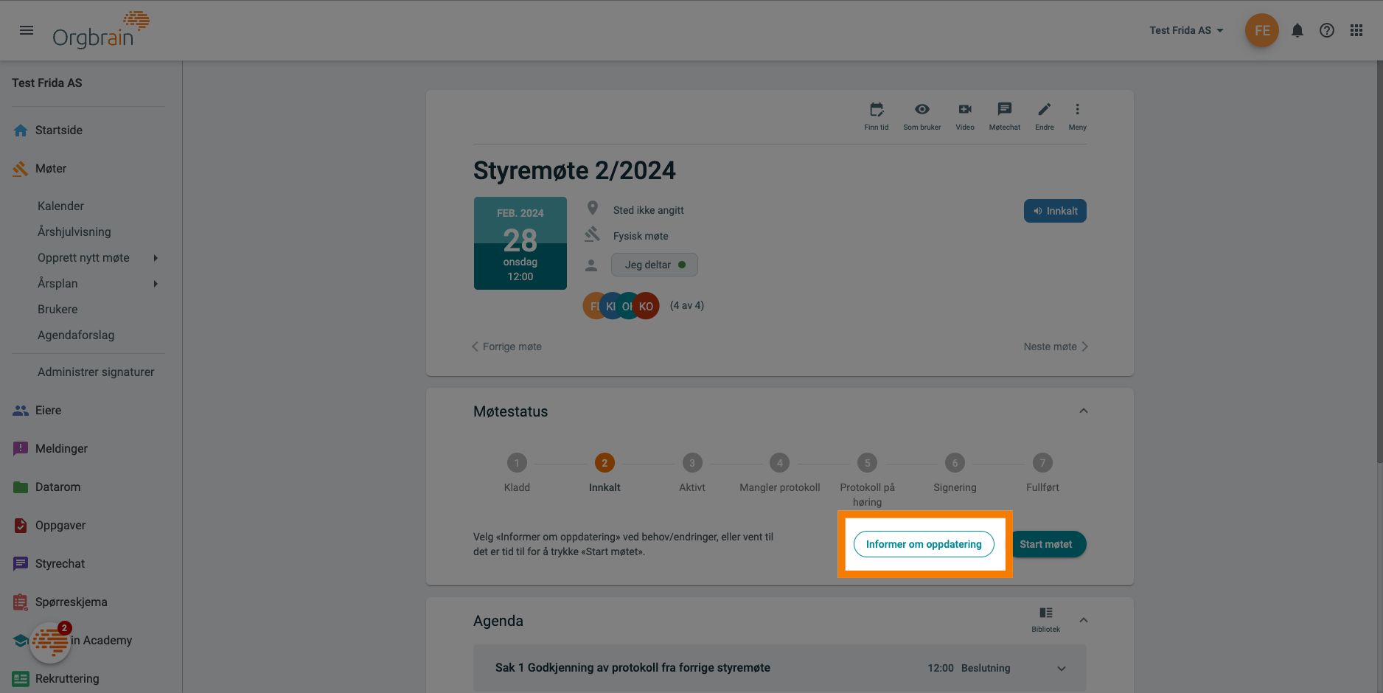This screenshot has height=693, width=1383.
Task: Click the Oppgaver task icon
Action: (21, 525)
